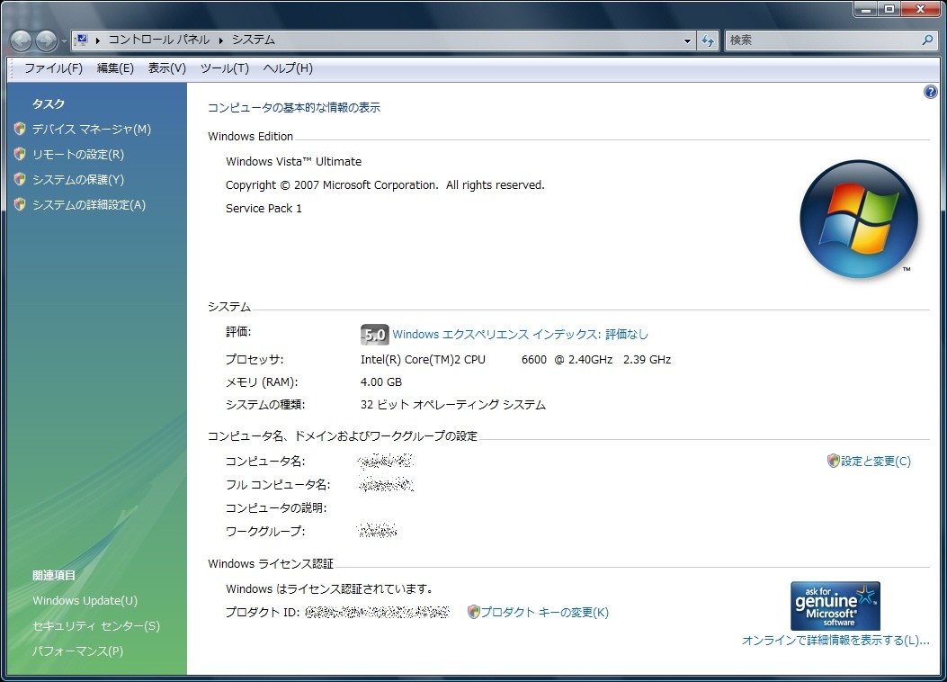Open デバイス マネージャ(M) from task pane
This screenshot has width=947, height=682.
(x=91, y=130)
